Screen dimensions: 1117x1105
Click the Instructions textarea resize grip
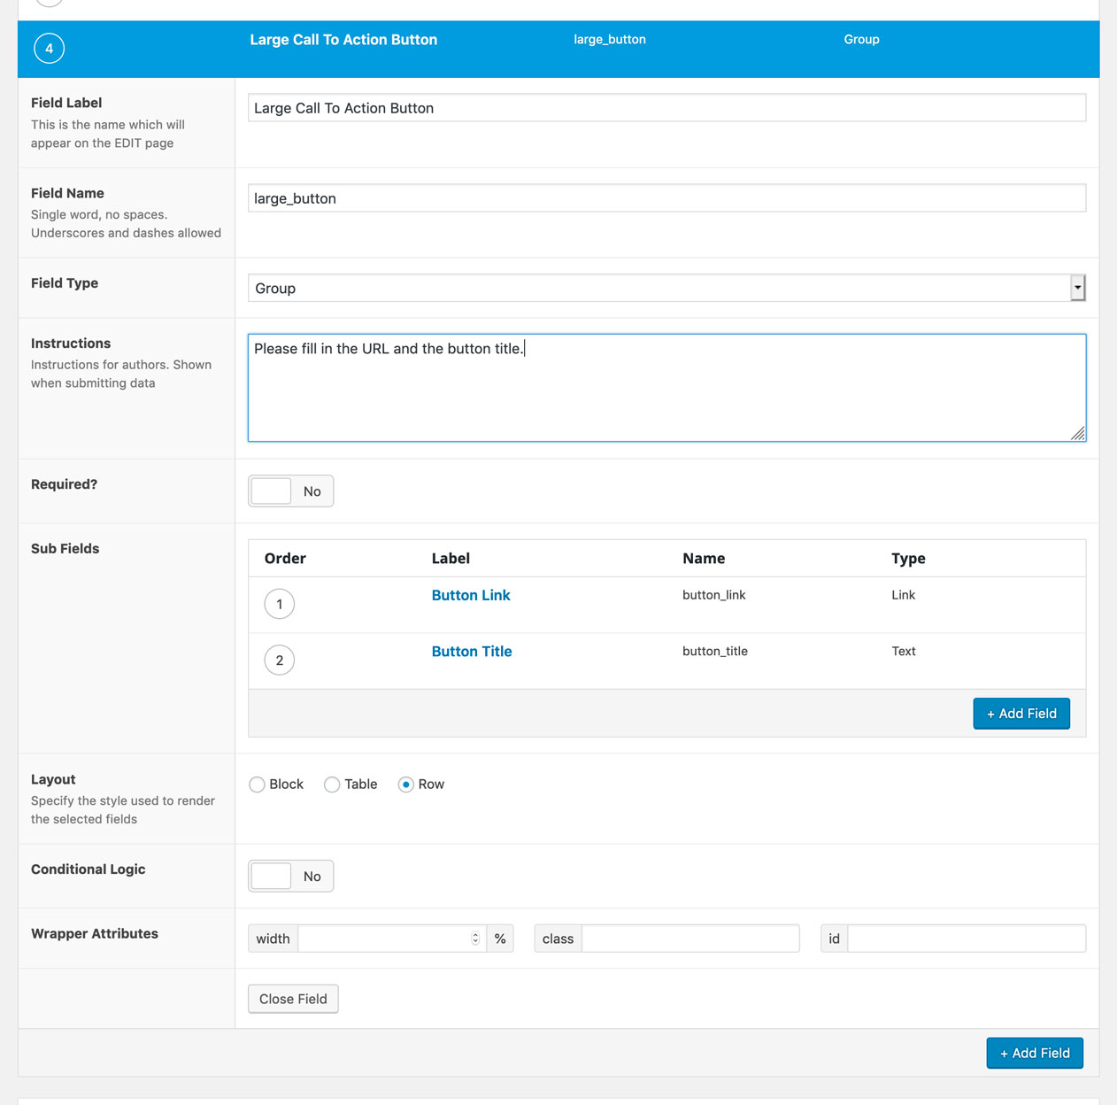[1077, 433]
